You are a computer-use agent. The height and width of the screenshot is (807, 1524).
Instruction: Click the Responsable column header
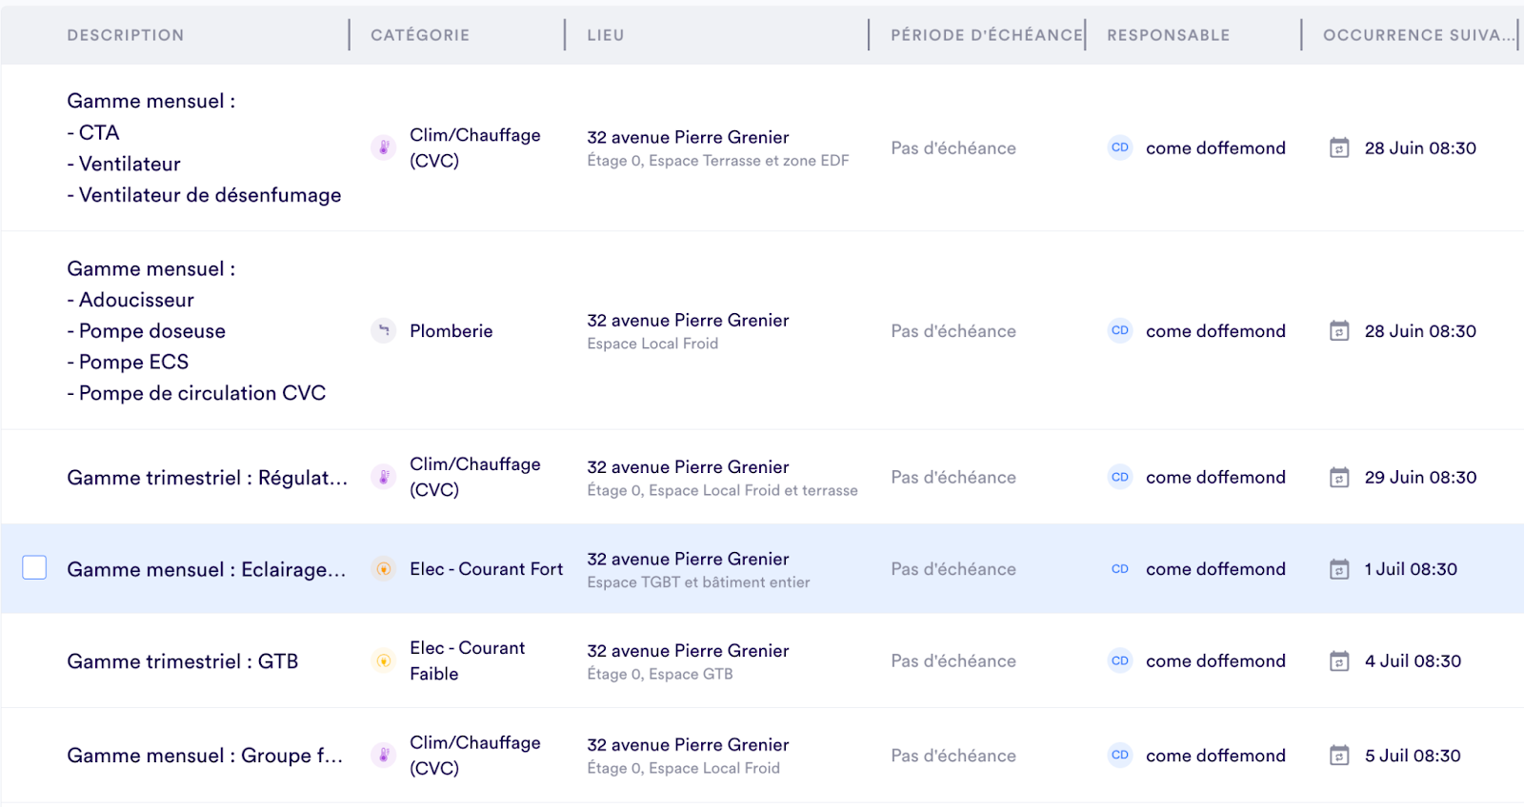[1168, 35]
